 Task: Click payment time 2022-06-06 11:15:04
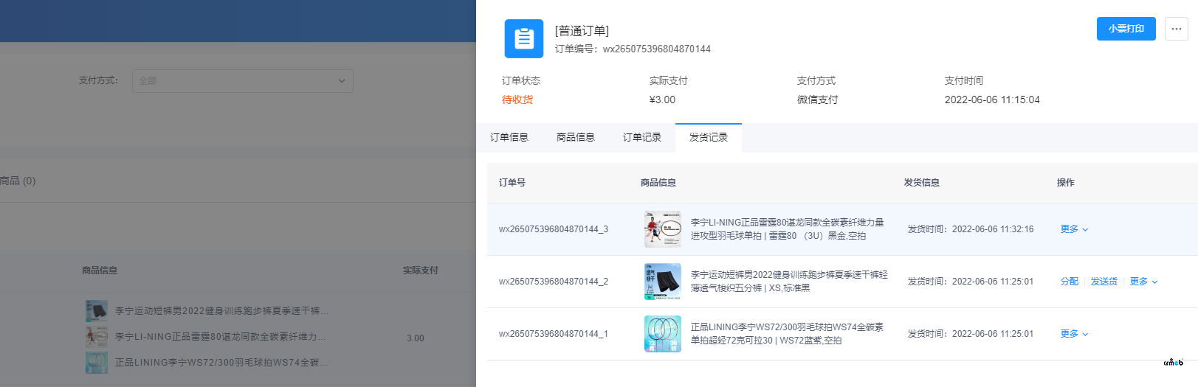pyautogui.click(x=992, y=100)
